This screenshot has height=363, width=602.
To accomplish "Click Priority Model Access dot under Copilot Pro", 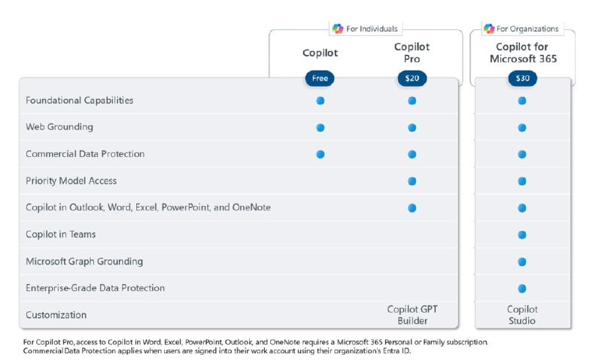I will (x=412, y=181).
